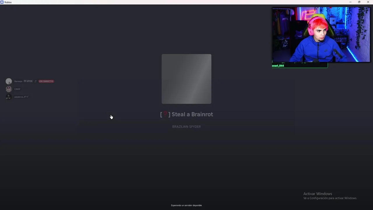Screen dimensions: 373x210
Task: Click the Naranjo username text
Action: pos(18,81)
